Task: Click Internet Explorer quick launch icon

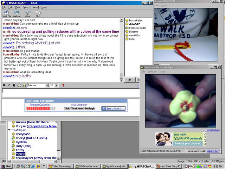Action: click(x=33, y=166)
